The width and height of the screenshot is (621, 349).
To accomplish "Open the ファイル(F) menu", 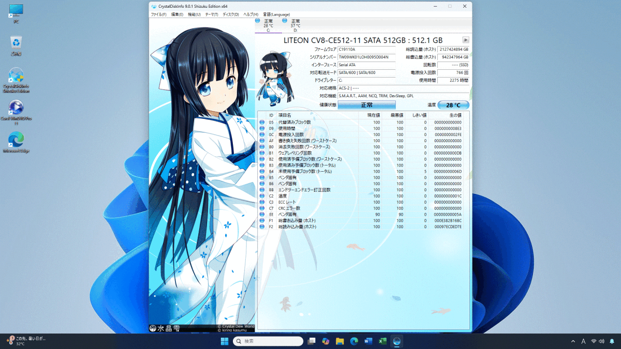I will (158, 14).
